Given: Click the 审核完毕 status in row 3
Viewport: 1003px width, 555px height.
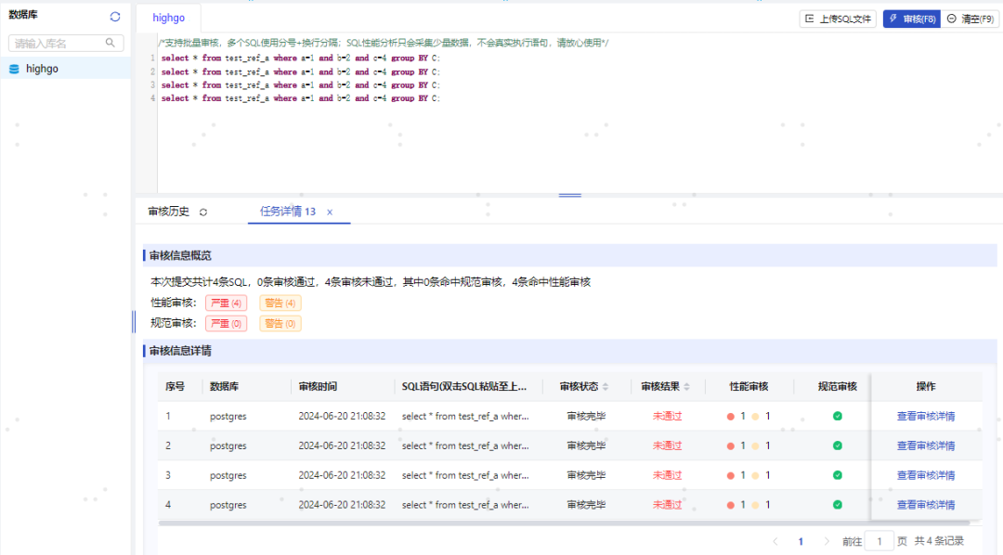Looking at the screenshot, I should point(586,475).
